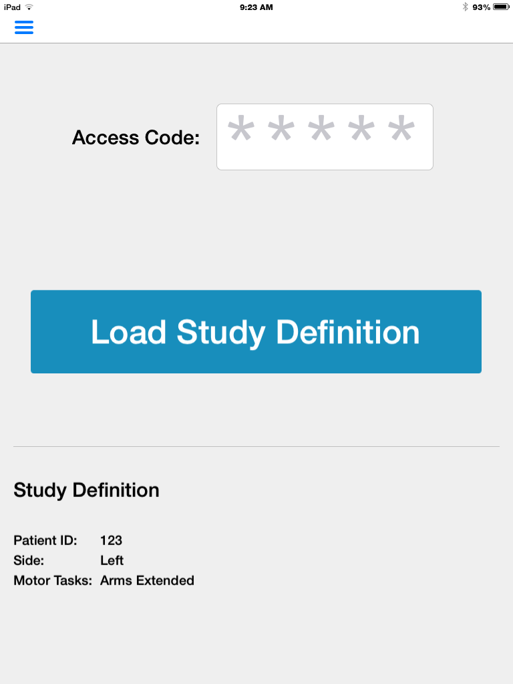The width and height of the screenshot is (513, 684).
Task: Tap the Access Code input field
Action: point(325,137)
